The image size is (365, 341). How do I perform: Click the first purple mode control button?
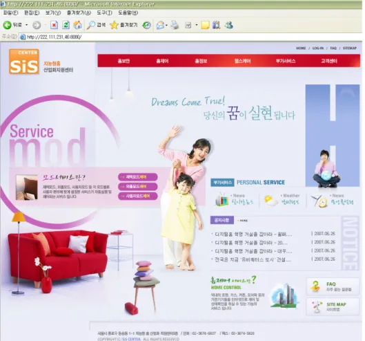click(138, 177)
